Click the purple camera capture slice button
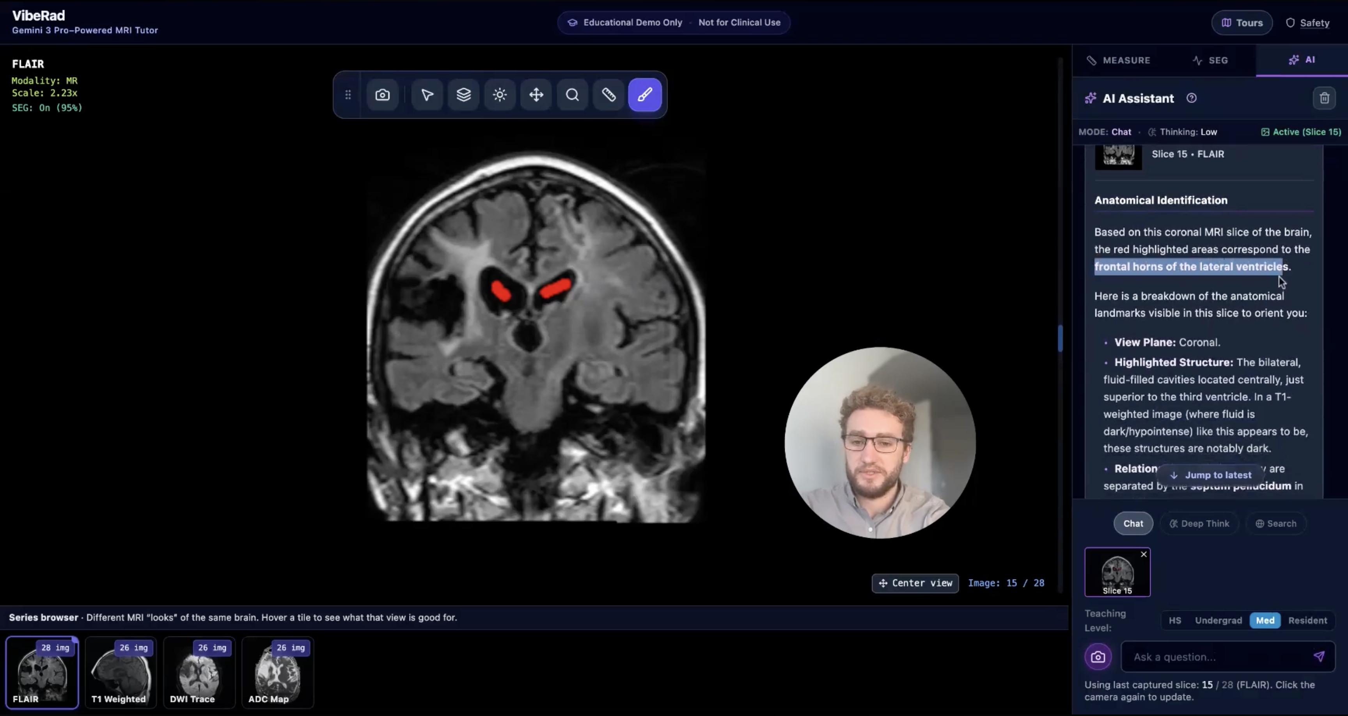 point(1098,657)
